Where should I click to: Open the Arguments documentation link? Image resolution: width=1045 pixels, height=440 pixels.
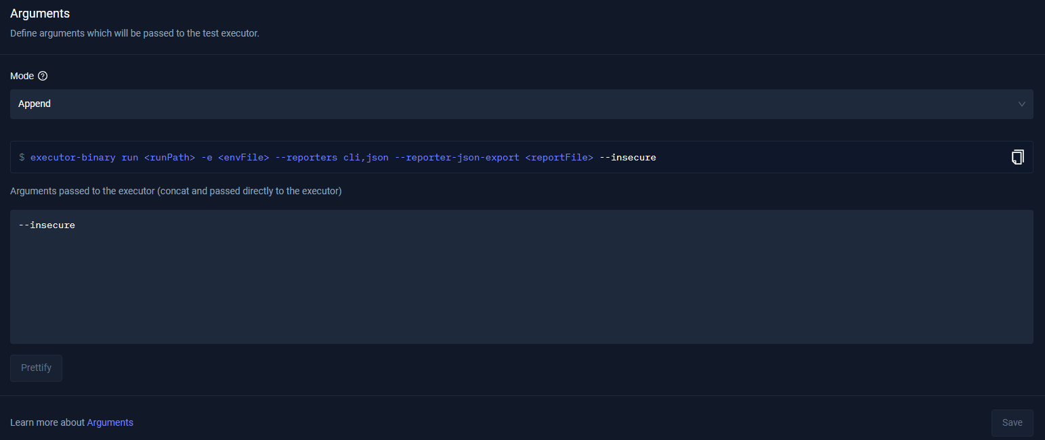pos(110,422)
